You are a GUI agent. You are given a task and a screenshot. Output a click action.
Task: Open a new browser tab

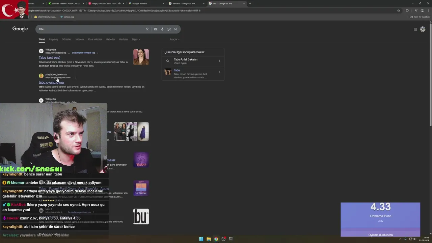click(250, 3)
